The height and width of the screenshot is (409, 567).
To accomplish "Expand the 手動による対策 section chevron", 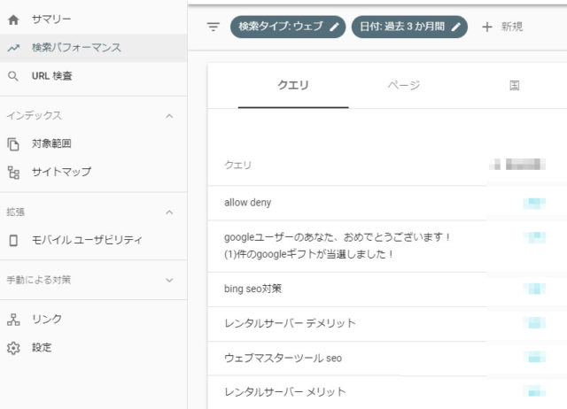I will point(169,281).
